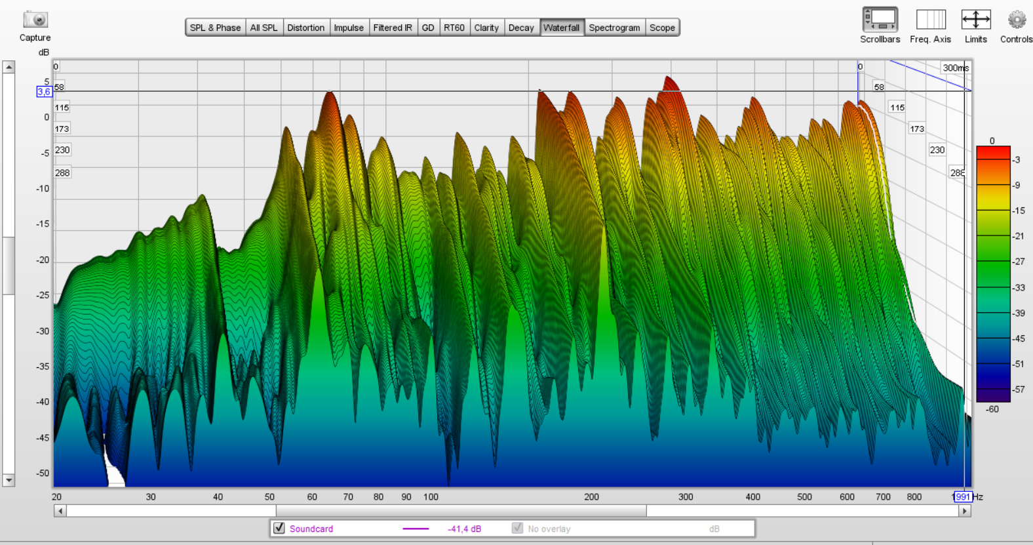Click the Capture camera icon
1033x545 pixels.
point(35,20)
